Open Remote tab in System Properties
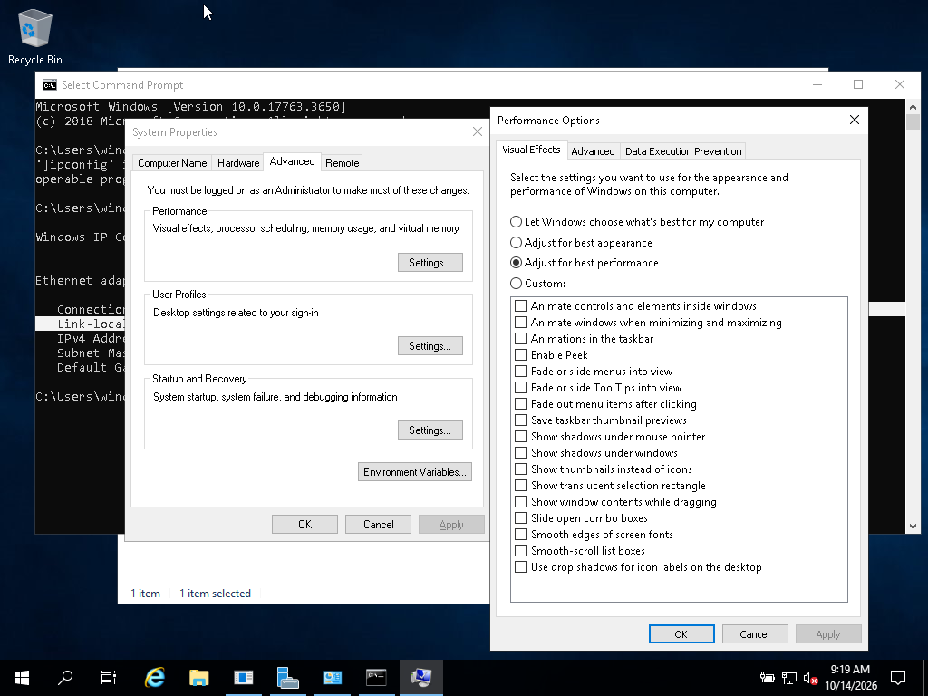The height and width of the screenshot is (696, 928). pyautogui.click(x=342, y=163)
